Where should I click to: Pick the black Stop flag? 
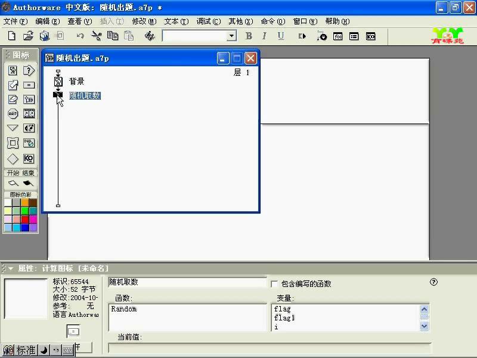(28, 183)
